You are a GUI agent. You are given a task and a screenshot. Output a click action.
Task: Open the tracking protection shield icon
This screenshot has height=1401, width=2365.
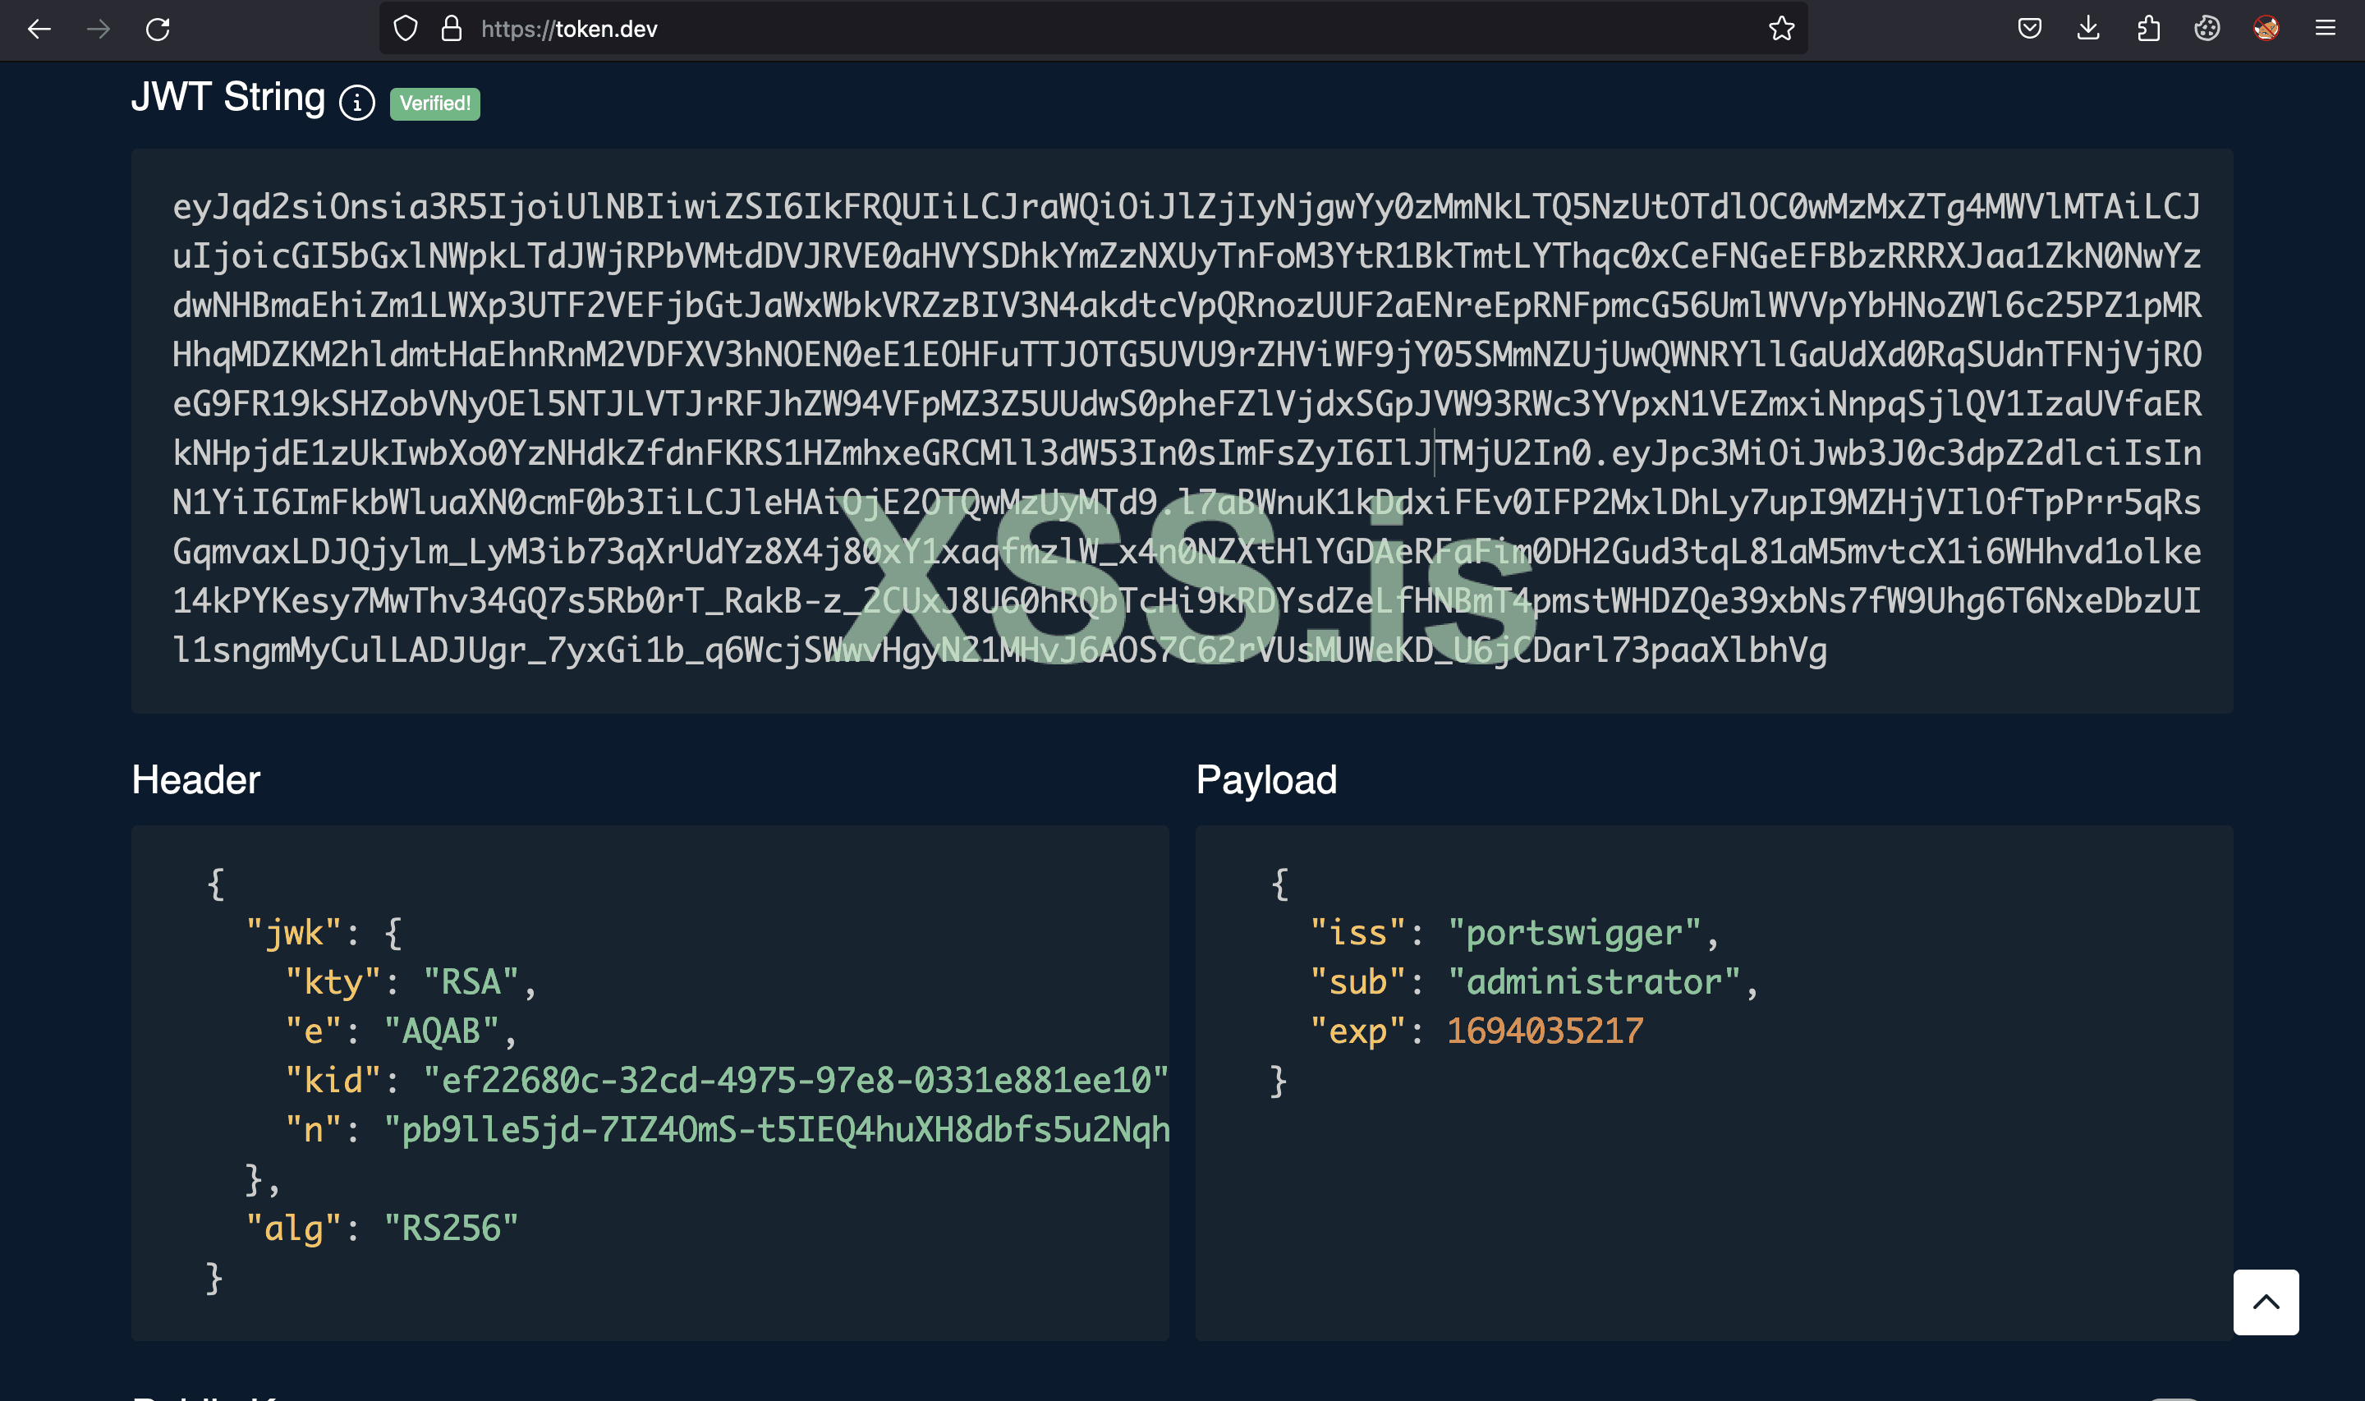click(x=405, y=30)
